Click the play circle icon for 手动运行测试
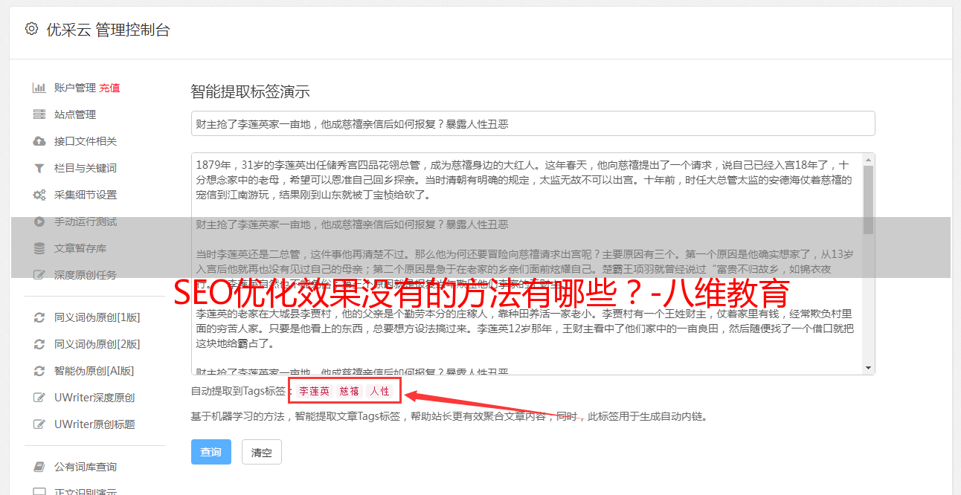Screen dimensions: 961x495 click(39, 221)
